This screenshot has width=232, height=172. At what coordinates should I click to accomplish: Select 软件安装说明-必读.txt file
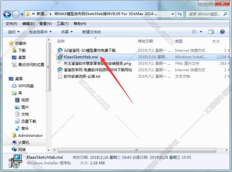pyautogui.click(x=79, y=76)
